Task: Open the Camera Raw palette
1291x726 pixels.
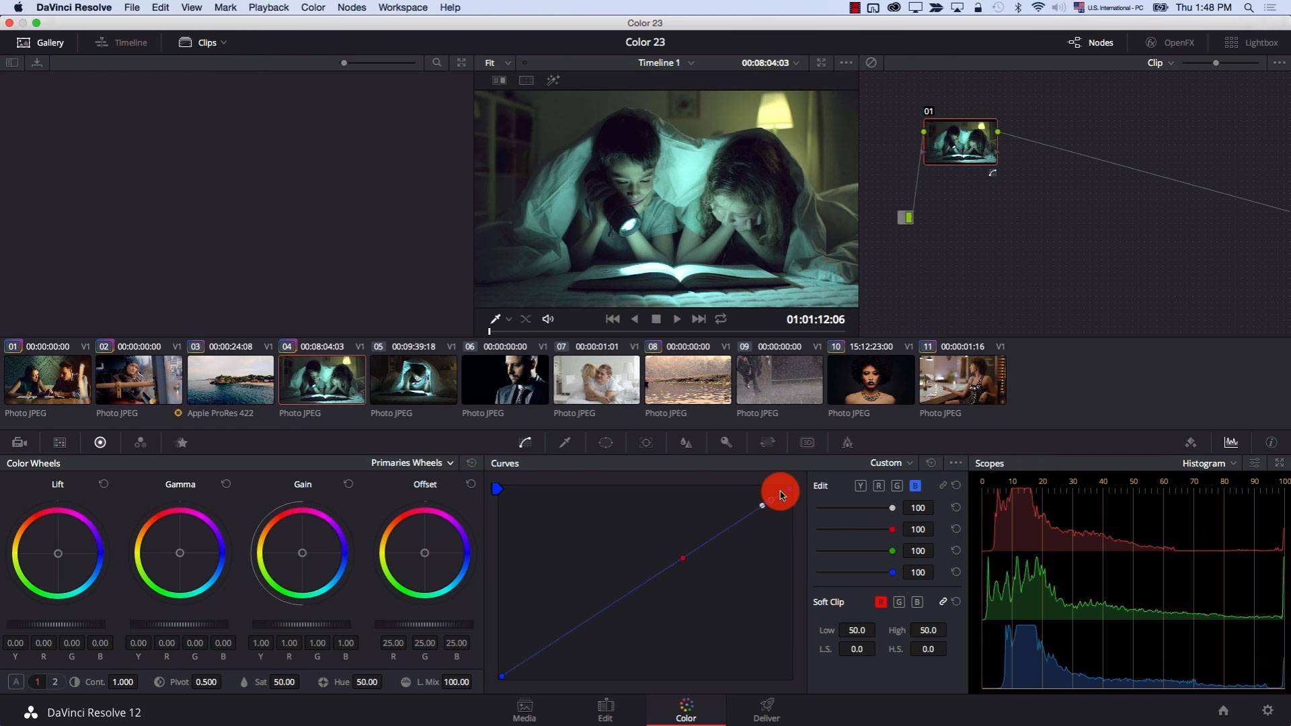Action: point(19,442)
